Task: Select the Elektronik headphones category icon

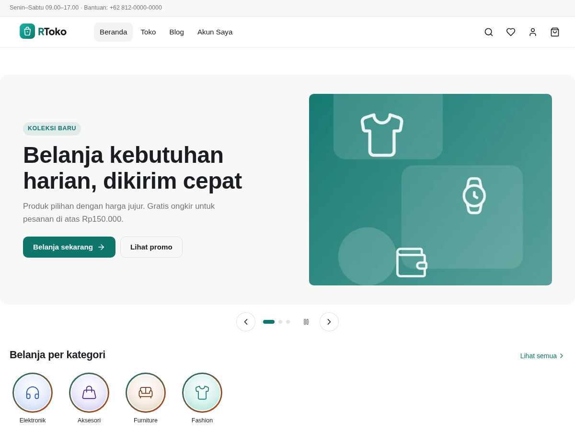Action: (x=33, y=393)
